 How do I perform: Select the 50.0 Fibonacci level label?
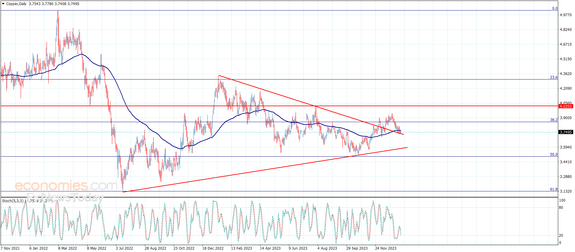[x=554, y=154]
